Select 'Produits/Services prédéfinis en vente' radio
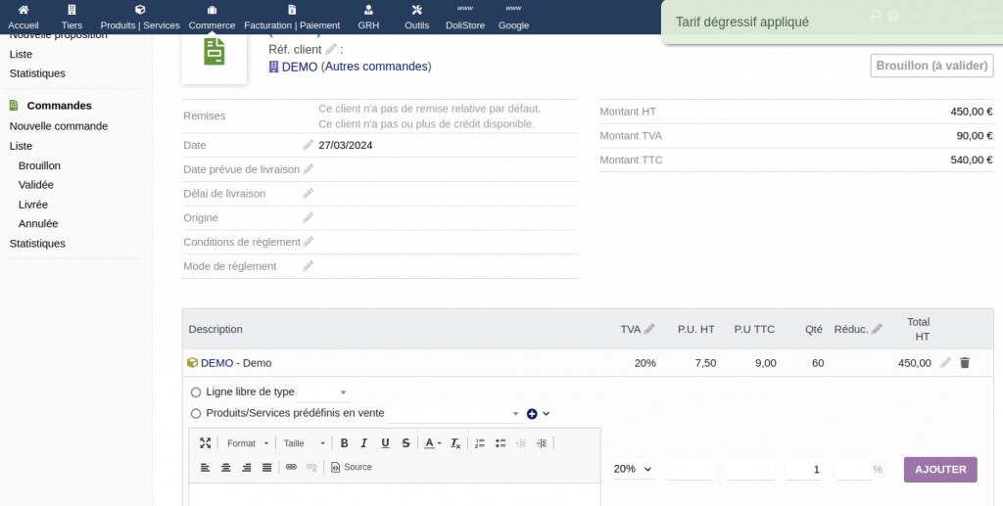The image size is (1003, 506). (196, 414)
